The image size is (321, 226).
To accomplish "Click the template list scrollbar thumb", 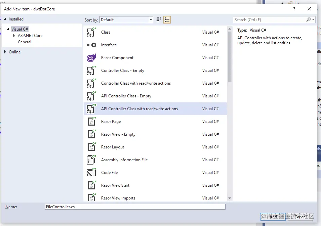I will tap(230, 57).
